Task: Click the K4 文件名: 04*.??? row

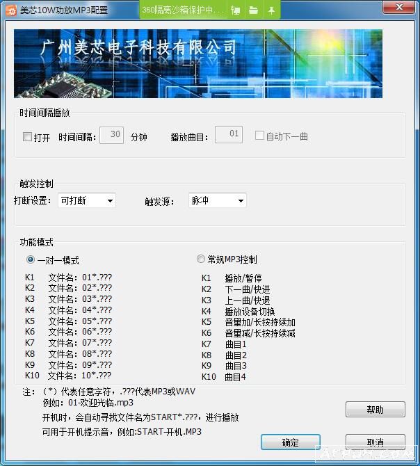Action: pyautogui.click(x=68, y=310)
